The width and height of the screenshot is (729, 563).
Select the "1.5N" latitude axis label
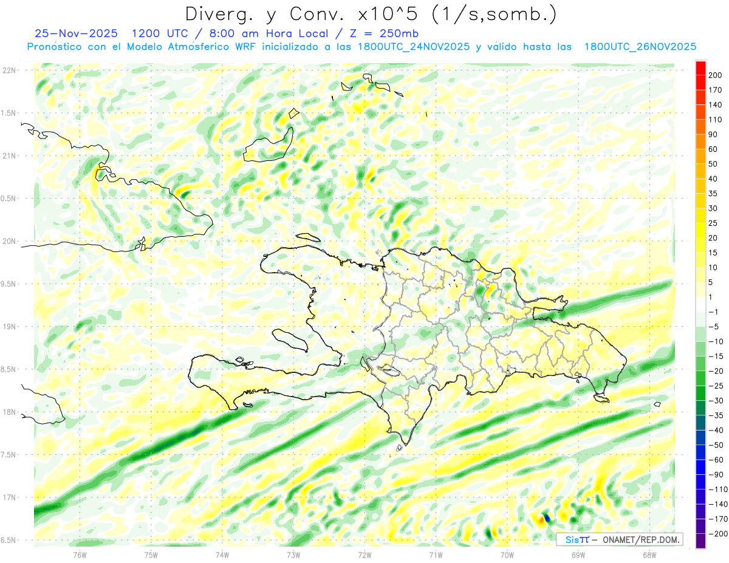click(9, 113)
